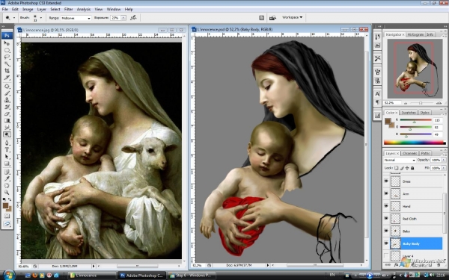The width and height of the screenshot is (449, 280).
Task: Select the active Burn tool
Action: (x=7, y=134)
